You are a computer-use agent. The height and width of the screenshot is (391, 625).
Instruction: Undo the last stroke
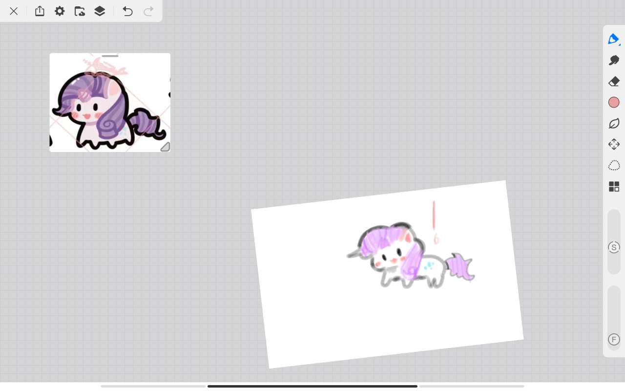127,11
